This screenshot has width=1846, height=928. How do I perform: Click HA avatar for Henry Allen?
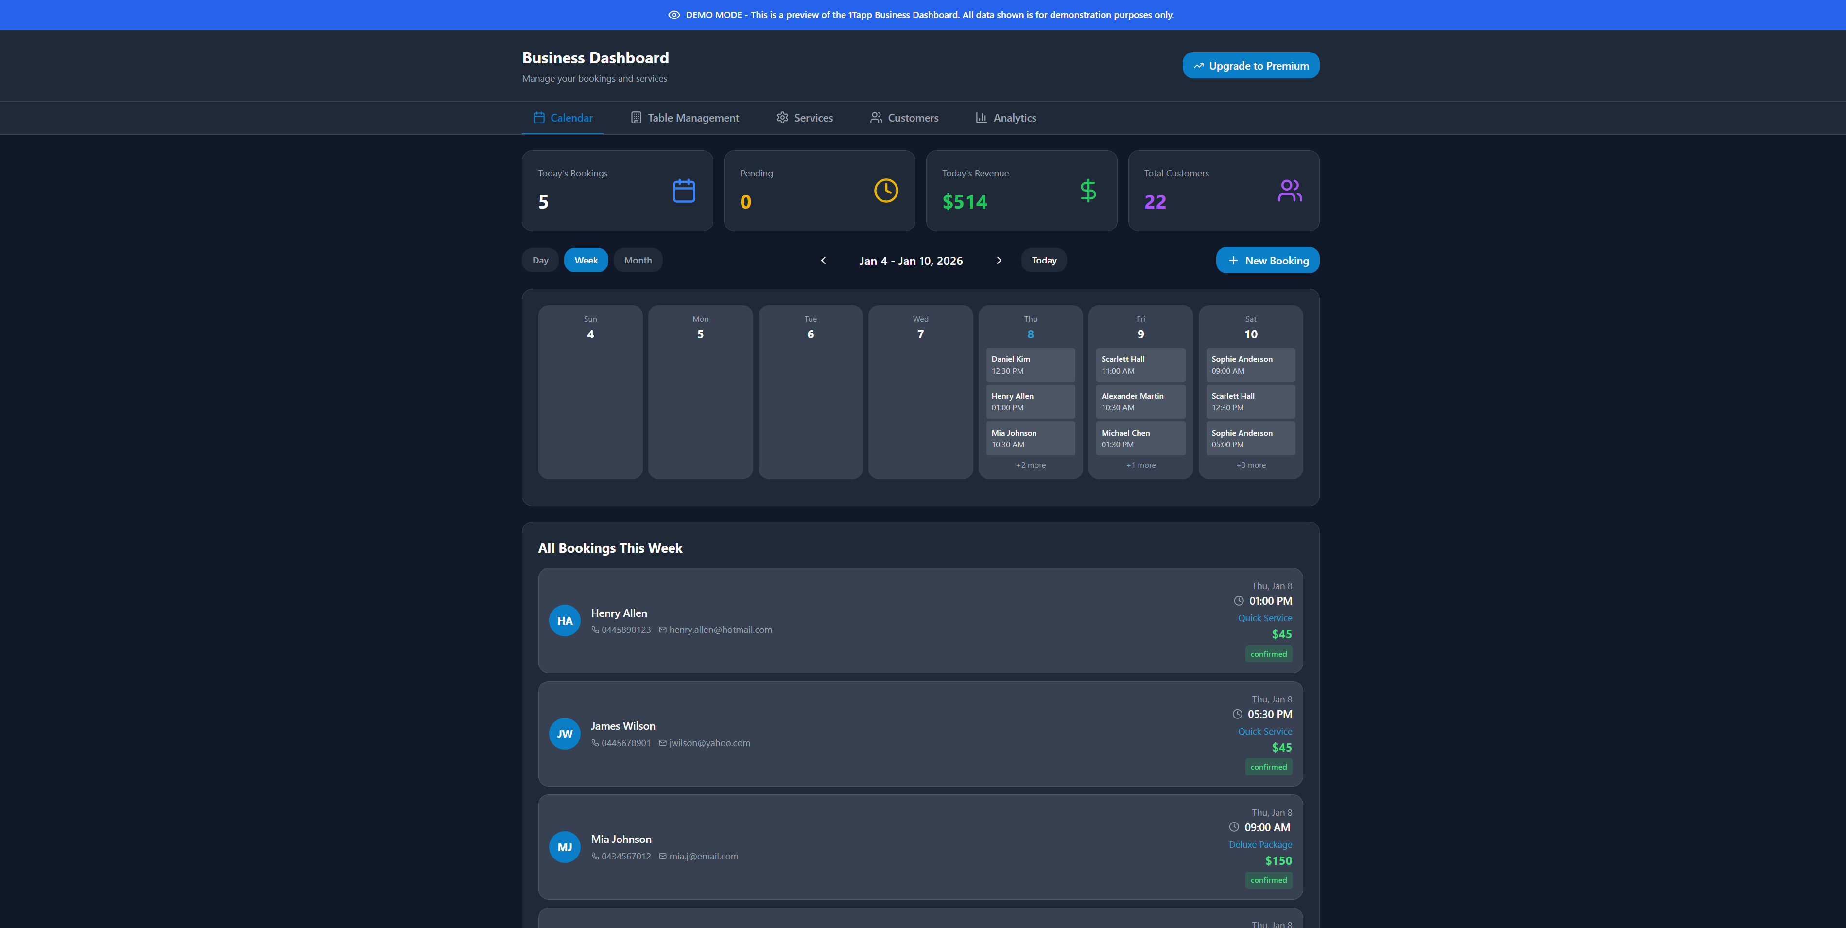point(565,621)
